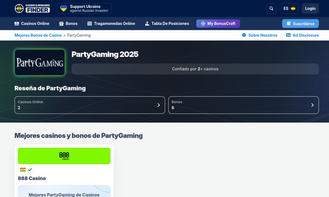Open the ES language selector
This screenshot has height=197, width=329.
point(289,8)
